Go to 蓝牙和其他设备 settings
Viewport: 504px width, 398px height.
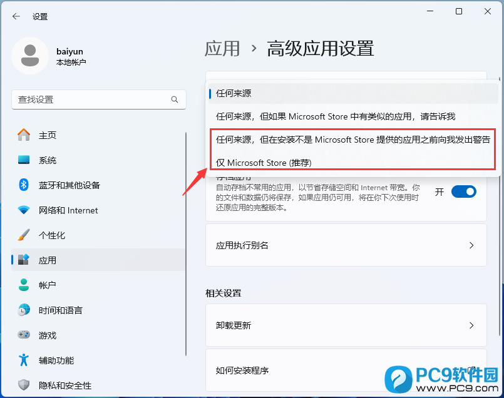coord(98,185)
